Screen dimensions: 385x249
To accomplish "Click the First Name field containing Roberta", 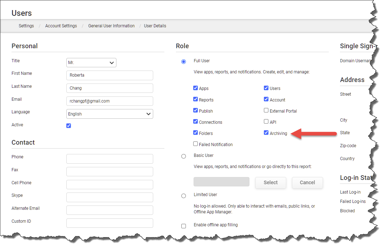I will (110, 75).
